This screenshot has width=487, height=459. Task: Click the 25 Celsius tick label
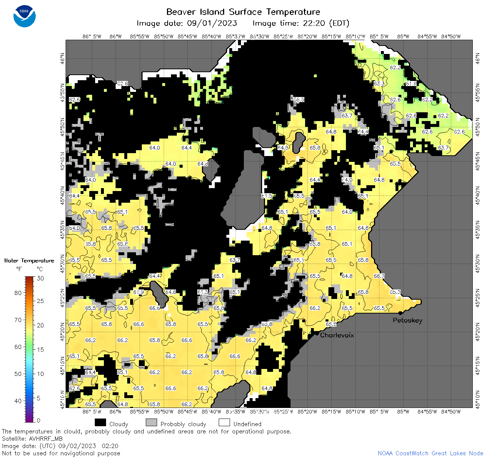(40, 301)
